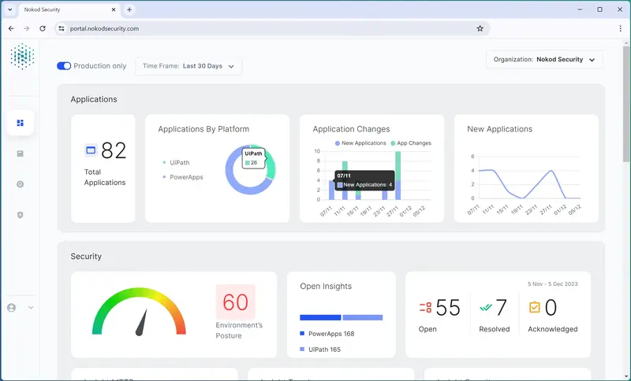631x381 pixels.
Task: Click the Resolved count 7
Action: coord(501,308)
